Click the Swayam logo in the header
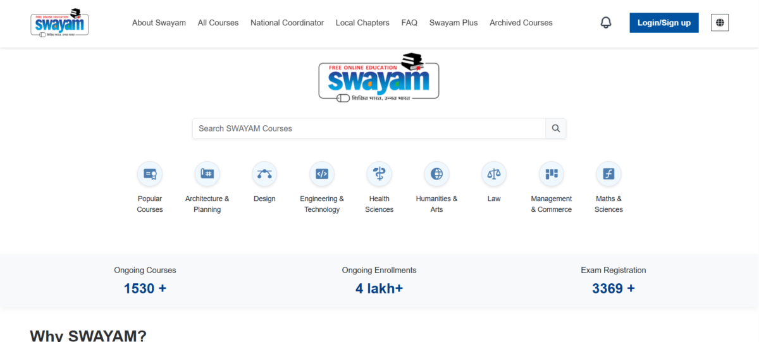This screenshot has height=342, width=759. pos(59,22)
